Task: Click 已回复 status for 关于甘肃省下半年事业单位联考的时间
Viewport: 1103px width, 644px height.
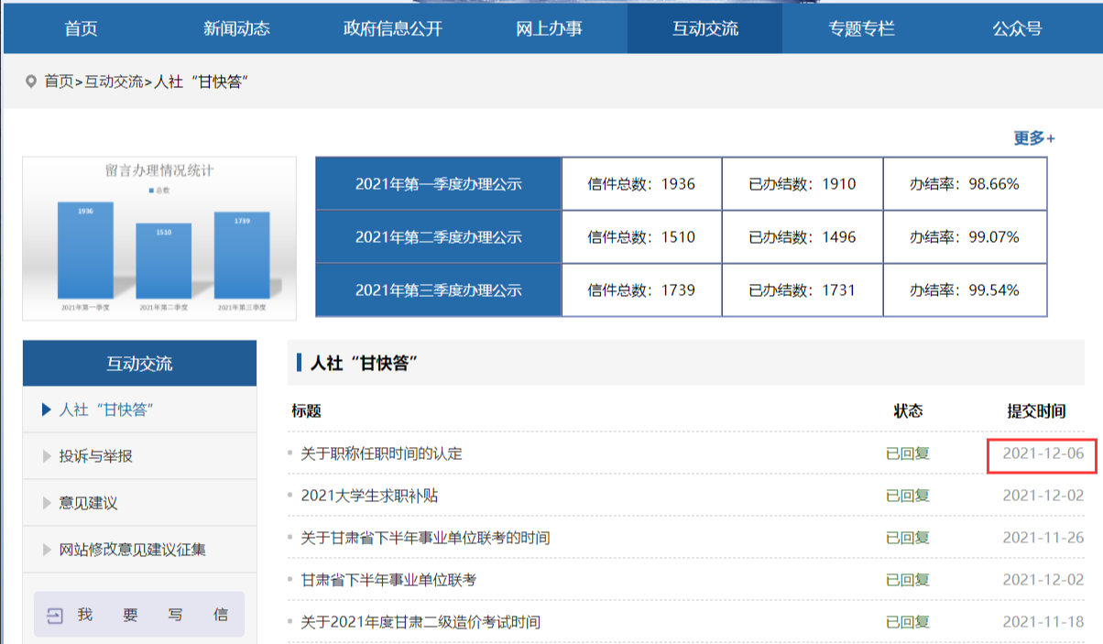Action: (x=908, y=538)
